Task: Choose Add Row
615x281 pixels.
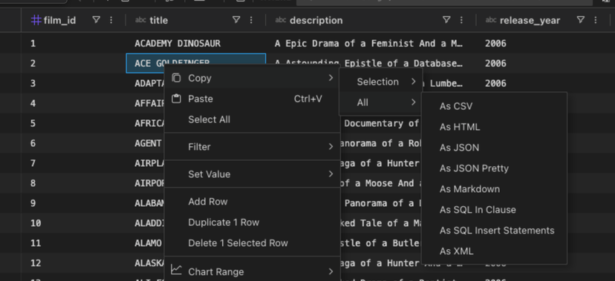Action: coord(253,202)
